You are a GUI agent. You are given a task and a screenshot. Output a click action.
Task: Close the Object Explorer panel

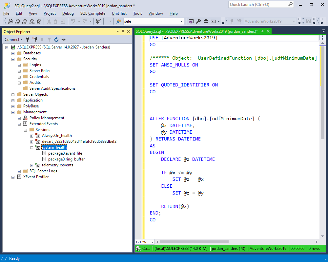(129, 31)
